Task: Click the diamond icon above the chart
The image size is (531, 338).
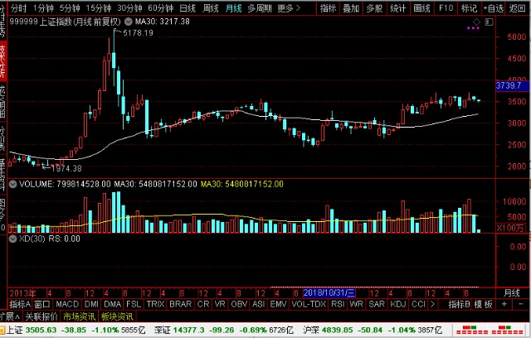Action: pos(476,22)
